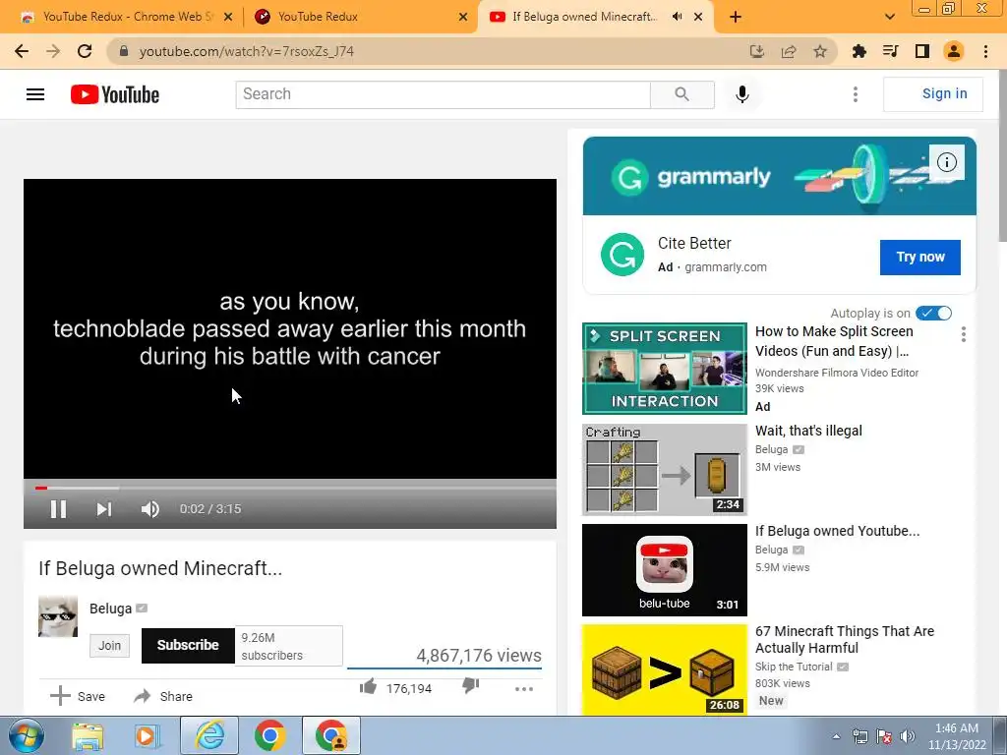Go back in browser
1007x755 pixels.
point(22,51)
